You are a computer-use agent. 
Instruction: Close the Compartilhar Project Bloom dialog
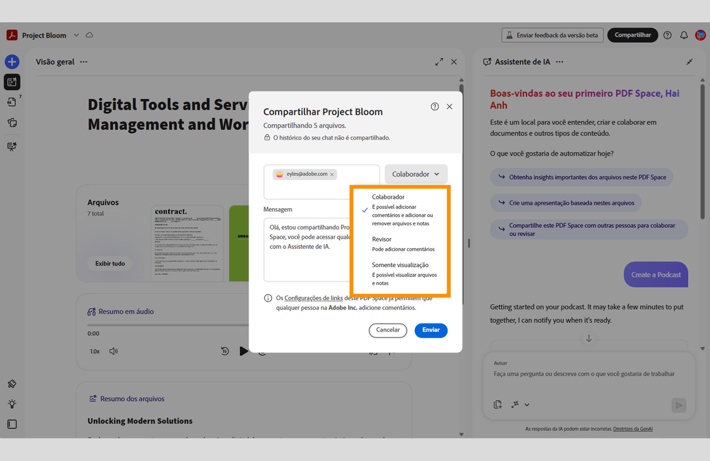[x=450, y=107]
